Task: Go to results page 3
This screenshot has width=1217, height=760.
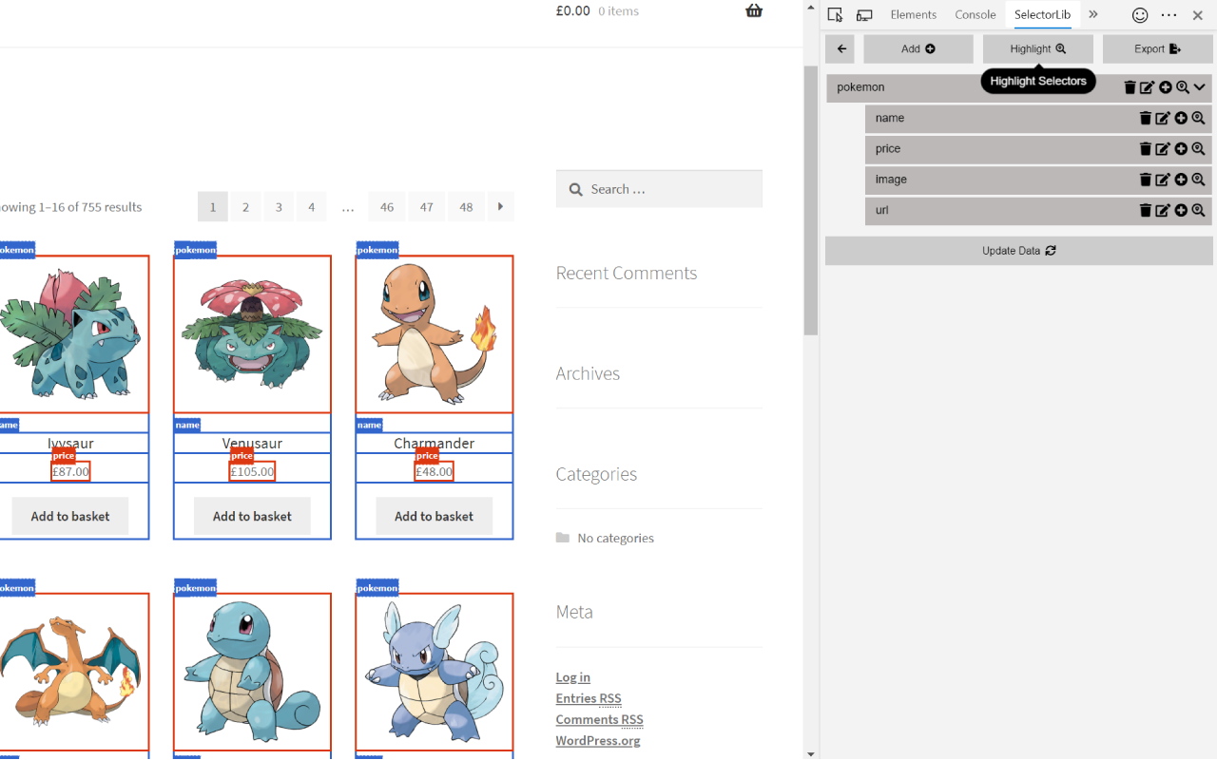Action: [279, 207]
